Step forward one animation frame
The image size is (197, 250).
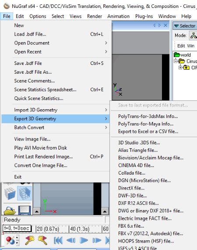[97, 240]
